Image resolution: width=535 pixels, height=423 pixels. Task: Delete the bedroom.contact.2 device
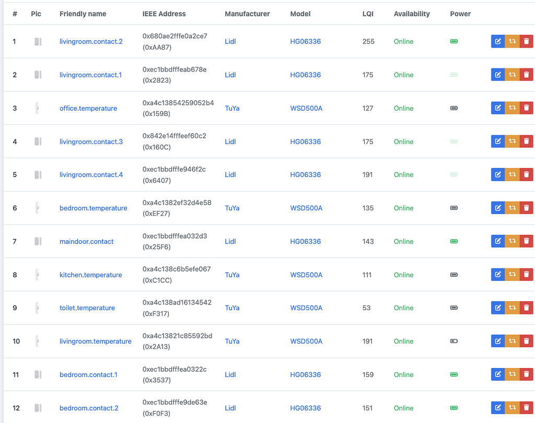coord(526,408)
